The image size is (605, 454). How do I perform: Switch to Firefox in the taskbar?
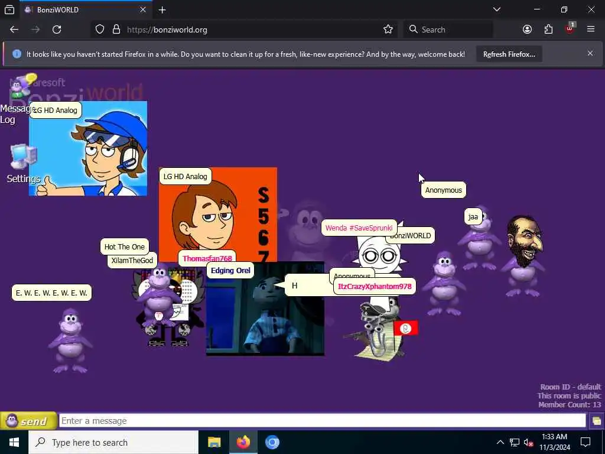[243, 442]
